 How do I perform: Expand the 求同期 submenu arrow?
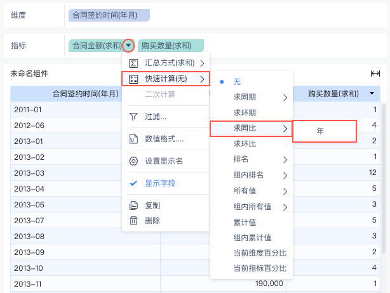pyautogui.click(x=285, y=98)
